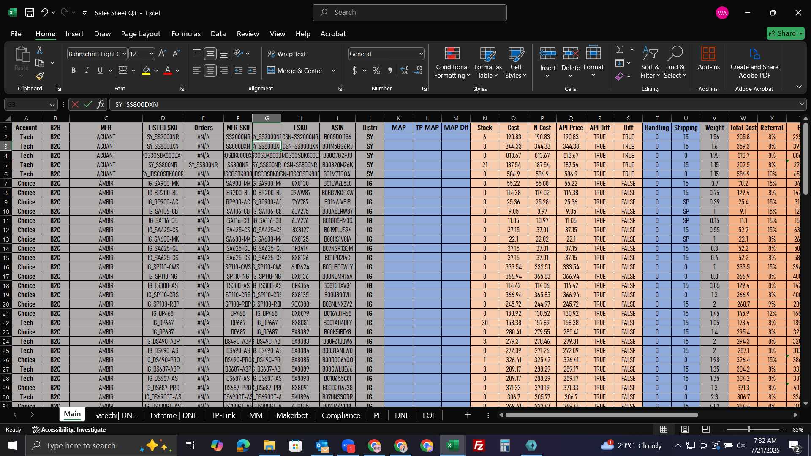811x456 pixels.
Task: Click the Fill Color yellow swatch
Action: coord(146,71)
